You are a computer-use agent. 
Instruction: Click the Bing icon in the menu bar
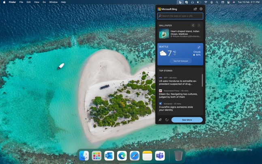click(180, 2)
